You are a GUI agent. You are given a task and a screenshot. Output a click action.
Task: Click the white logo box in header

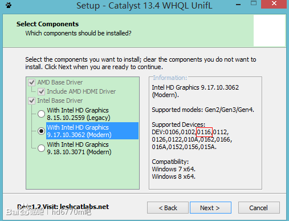pos(269,31)
